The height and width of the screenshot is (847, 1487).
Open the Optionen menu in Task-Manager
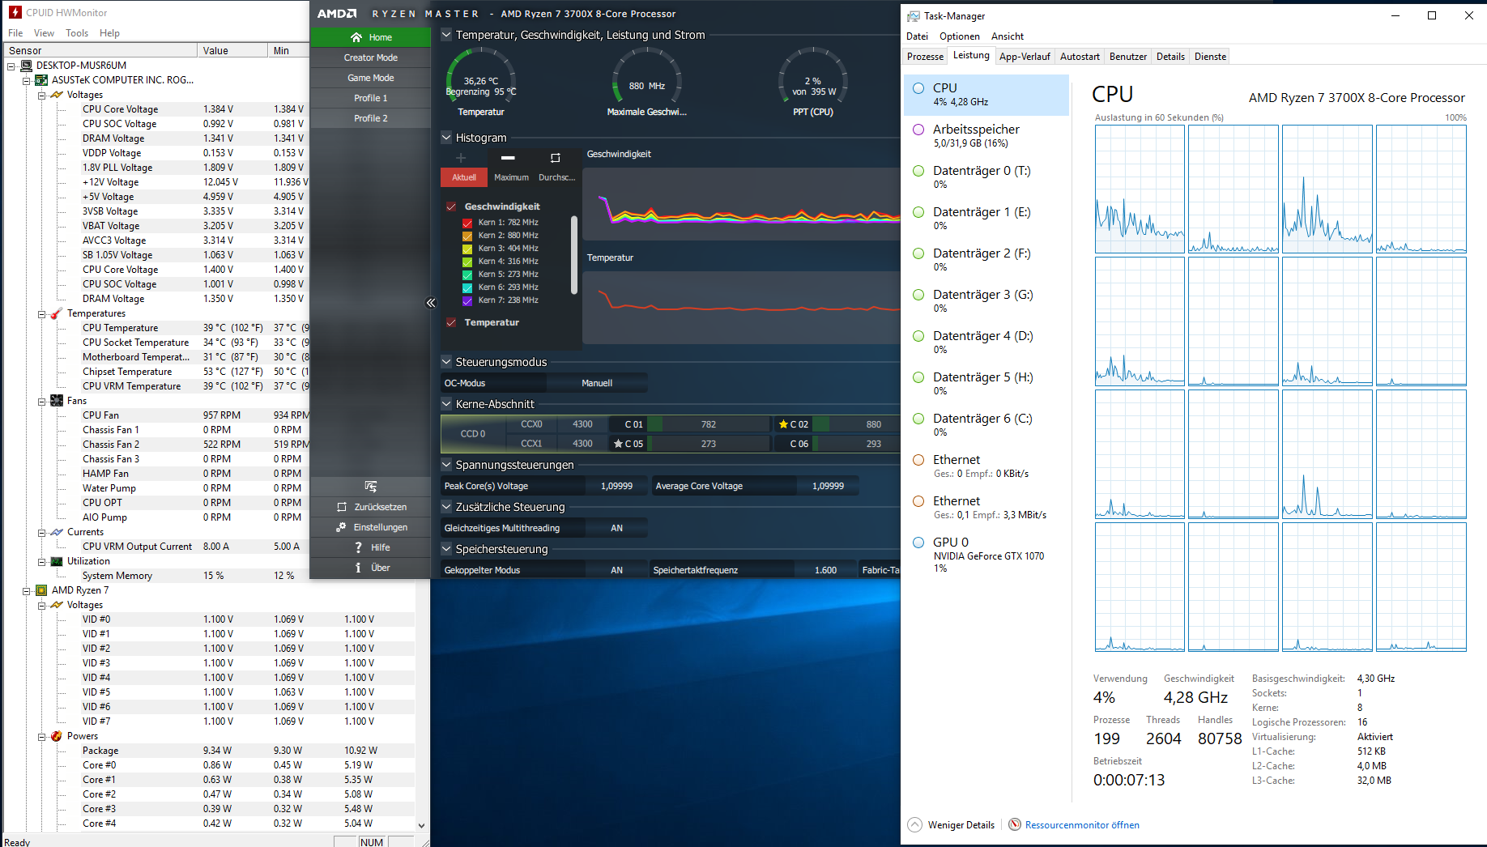960,36
